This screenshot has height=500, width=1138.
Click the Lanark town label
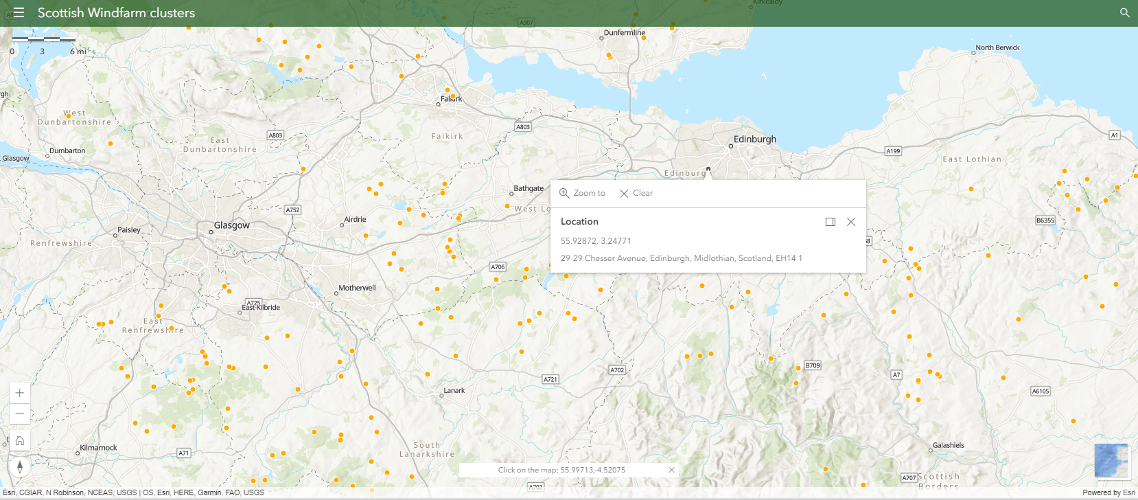[454, 390]
